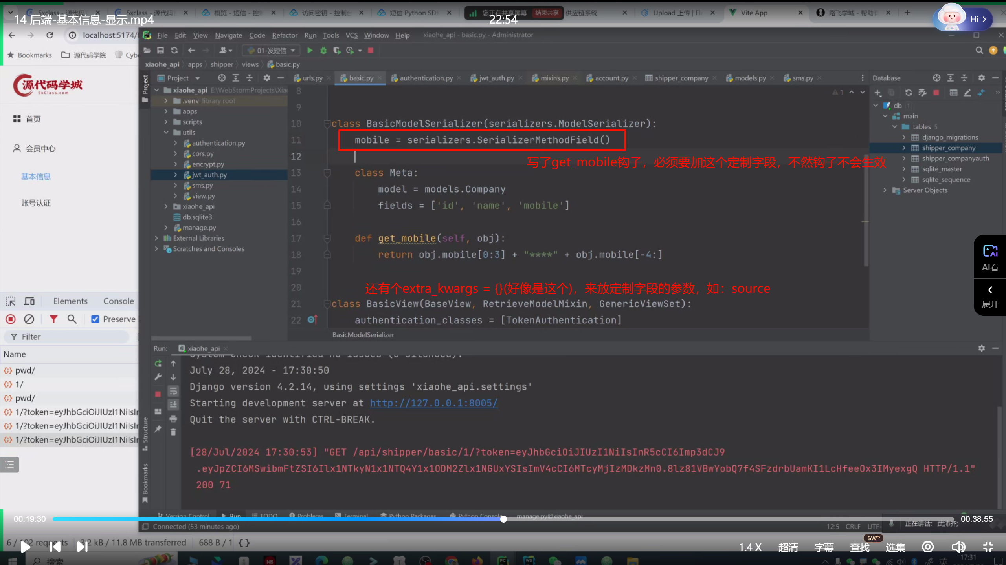The height and width of the screenshot is (565, 1006).
Task: Toggle the Preserve log checkbox
Action: (95, 319)
